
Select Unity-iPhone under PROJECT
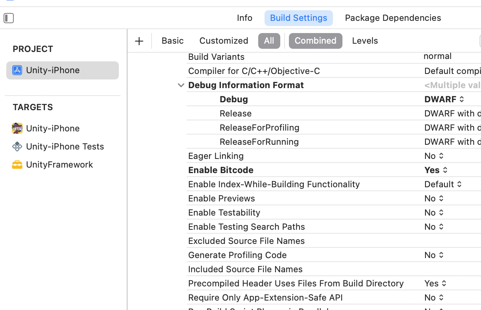tap(63, 70)
